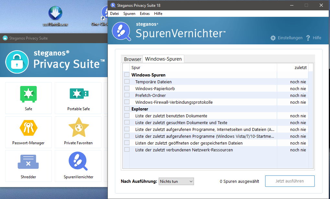Tick zuletzt gesuchten Dokumente und Texte checkbox
This screenshot has width=330, height=199.
(127, 122)
